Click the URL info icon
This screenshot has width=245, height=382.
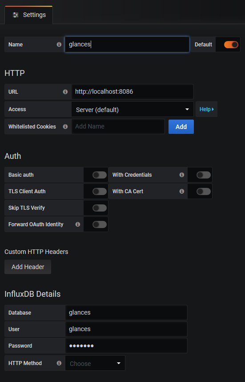[x=65, y=91]
